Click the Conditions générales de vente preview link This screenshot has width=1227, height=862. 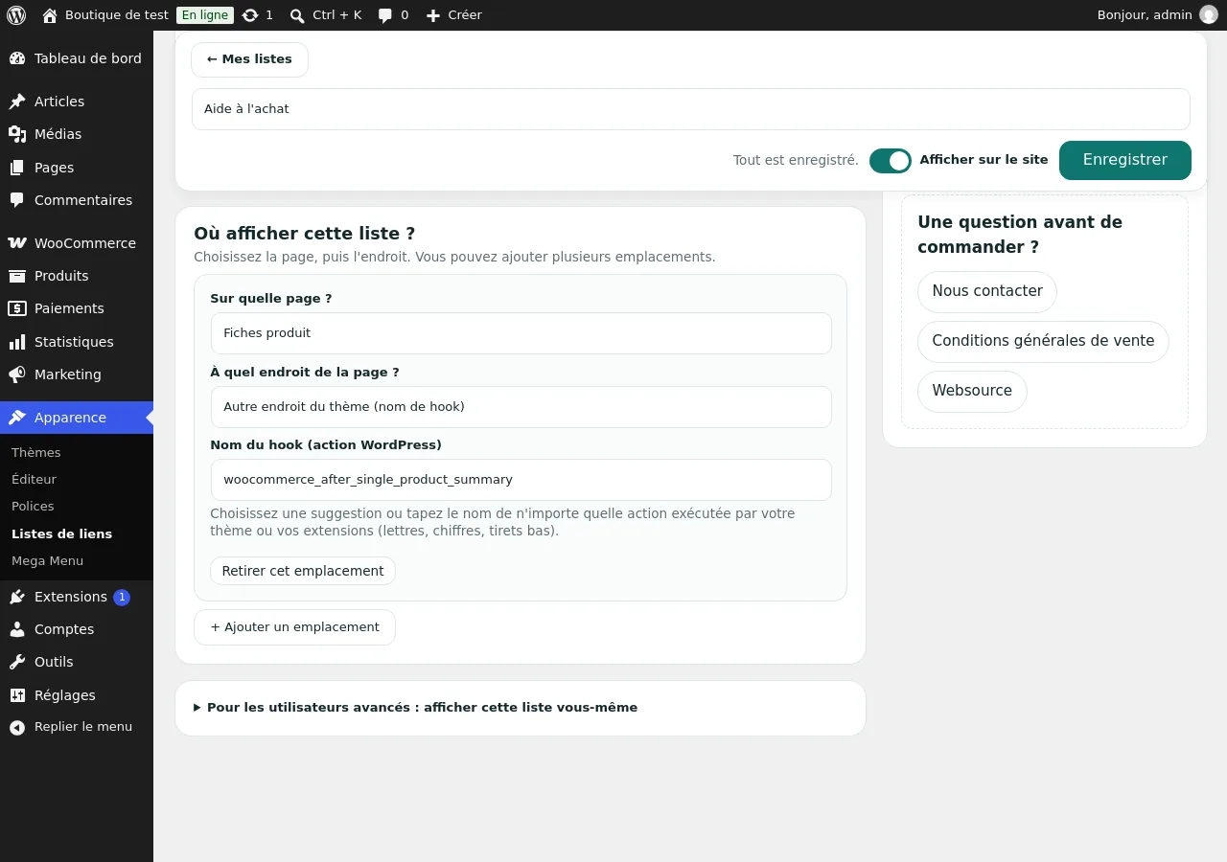click(x=1043, y=341)
